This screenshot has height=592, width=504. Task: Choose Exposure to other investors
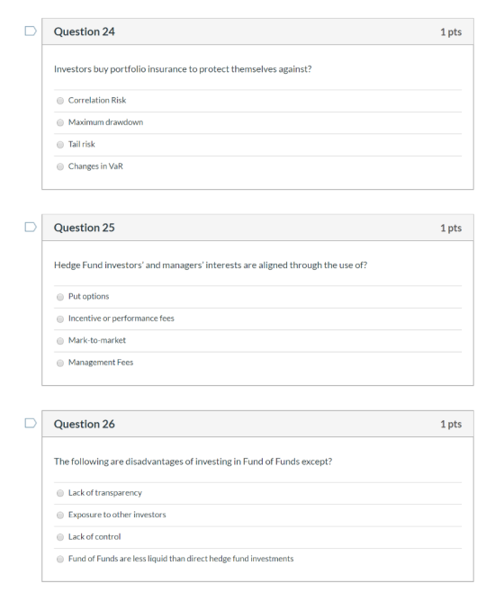[x=60, y=515]
